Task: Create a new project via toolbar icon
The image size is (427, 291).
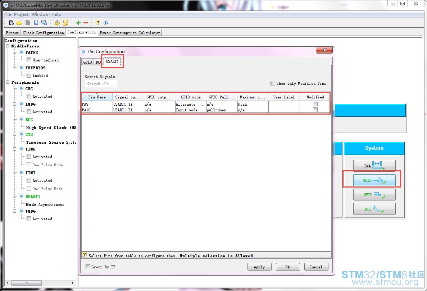Action: pos(12,23)
